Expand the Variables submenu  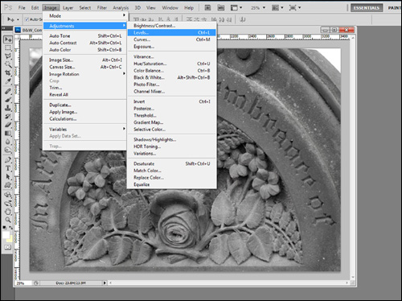(x=85, y=130)
